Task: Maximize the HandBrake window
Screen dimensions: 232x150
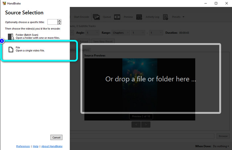Action: coord(216,3)
